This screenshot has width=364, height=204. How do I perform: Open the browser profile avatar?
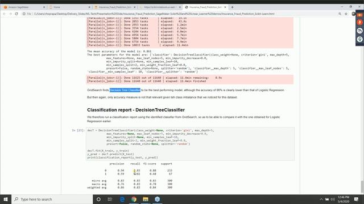tap(353, 14)
